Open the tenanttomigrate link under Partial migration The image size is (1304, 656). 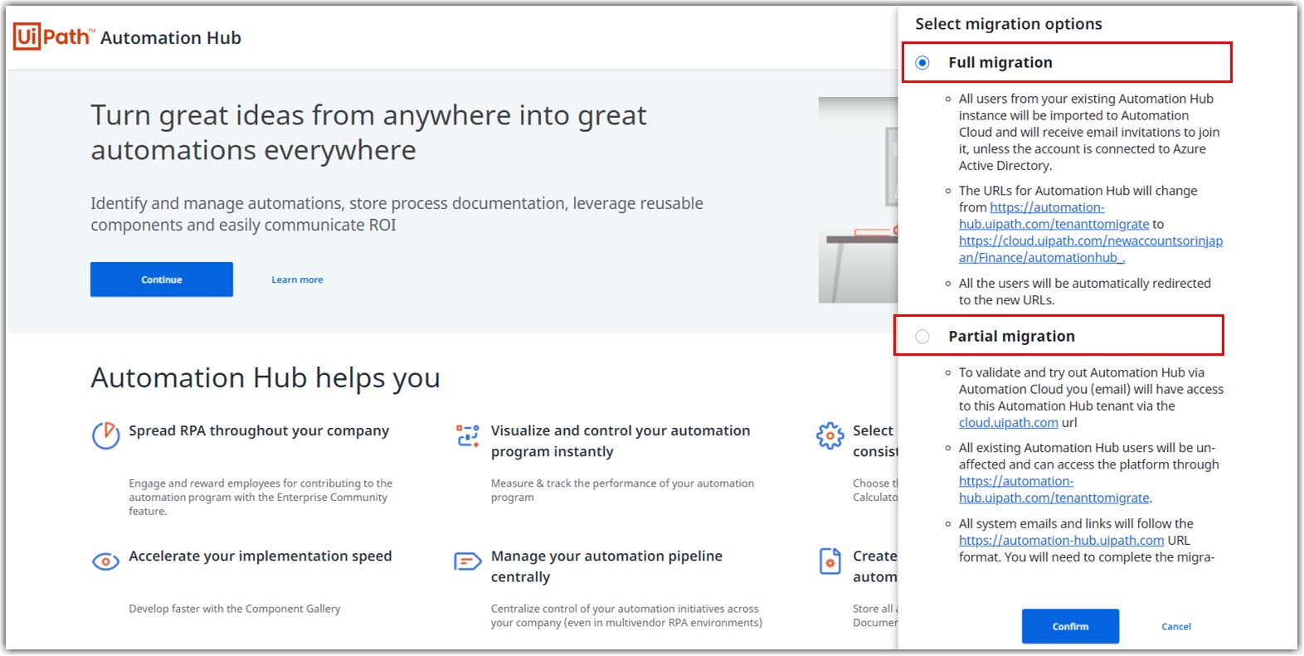click(x=1054, y=489)
